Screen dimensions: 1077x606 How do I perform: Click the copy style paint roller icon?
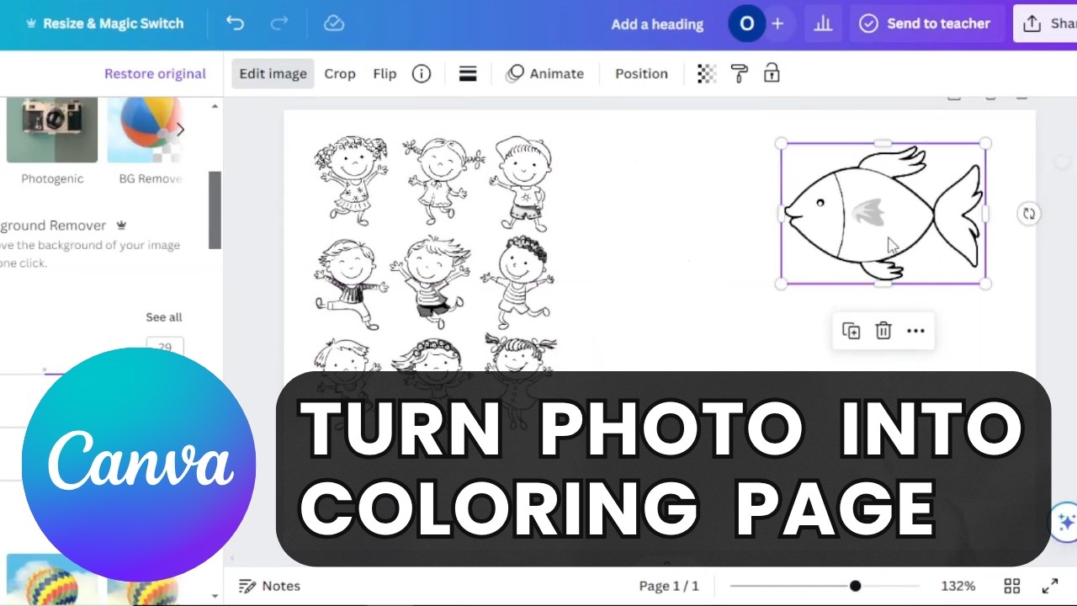click(x=740, y=73)
